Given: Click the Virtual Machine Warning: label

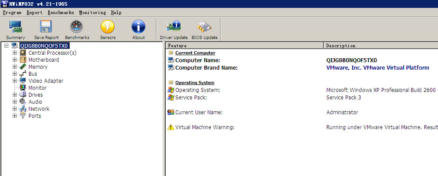Looking at the screenshot, I should click(x=205, y=127).
